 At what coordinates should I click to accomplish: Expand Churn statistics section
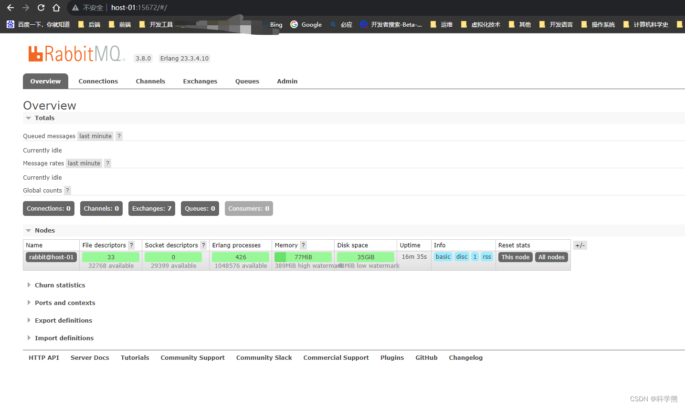(56, 285)
